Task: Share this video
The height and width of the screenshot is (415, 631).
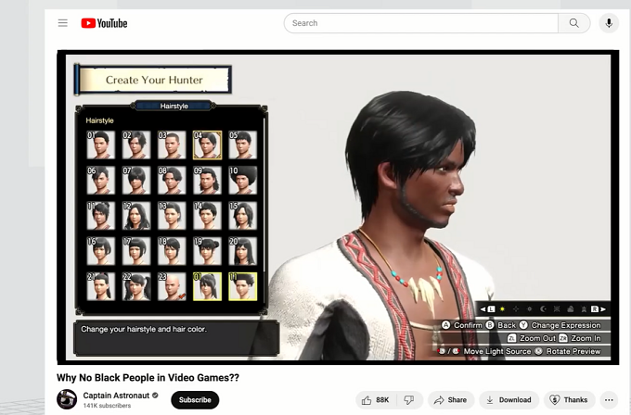Action: 451,400
